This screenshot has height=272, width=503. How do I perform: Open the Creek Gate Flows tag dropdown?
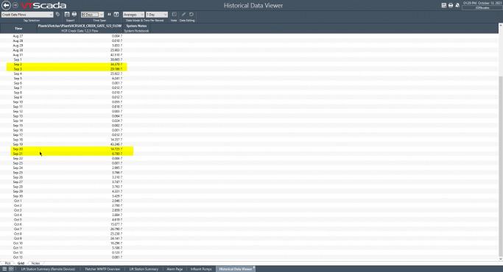tap(27, 15)
